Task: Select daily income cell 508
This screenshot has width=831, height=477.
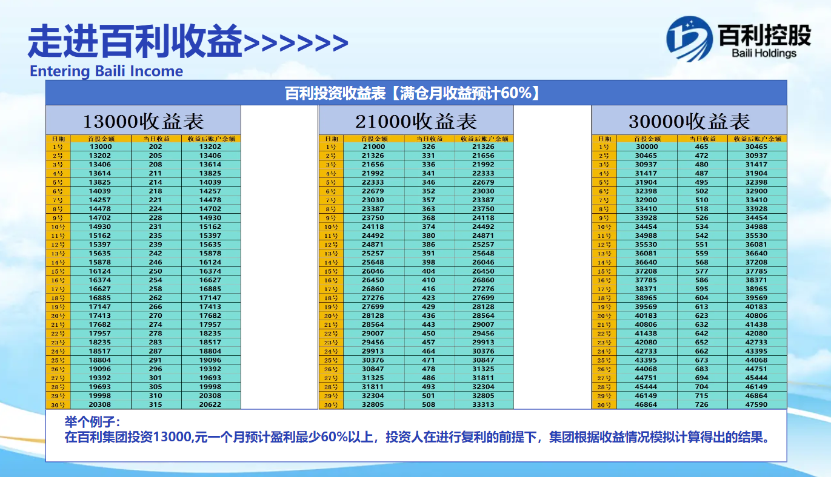Action: 429,404
